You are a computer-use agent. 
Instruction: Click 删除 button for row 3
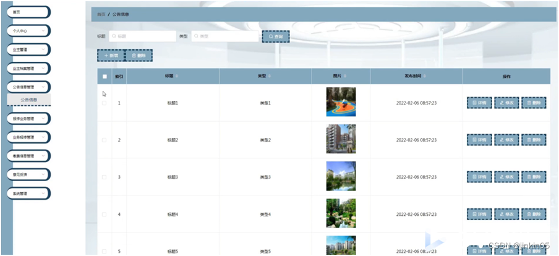534,177
